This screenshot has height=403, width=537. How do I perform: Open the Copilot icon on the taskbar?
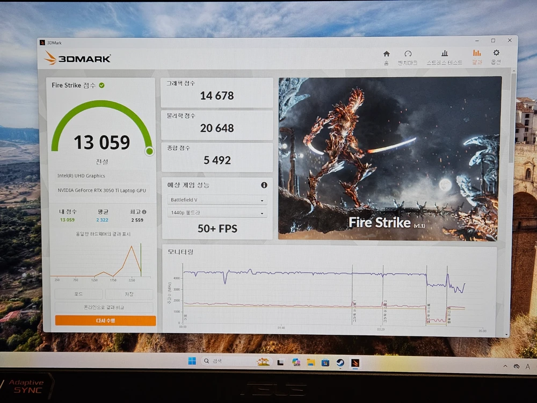pyautogui.click(x=296, y=362)
